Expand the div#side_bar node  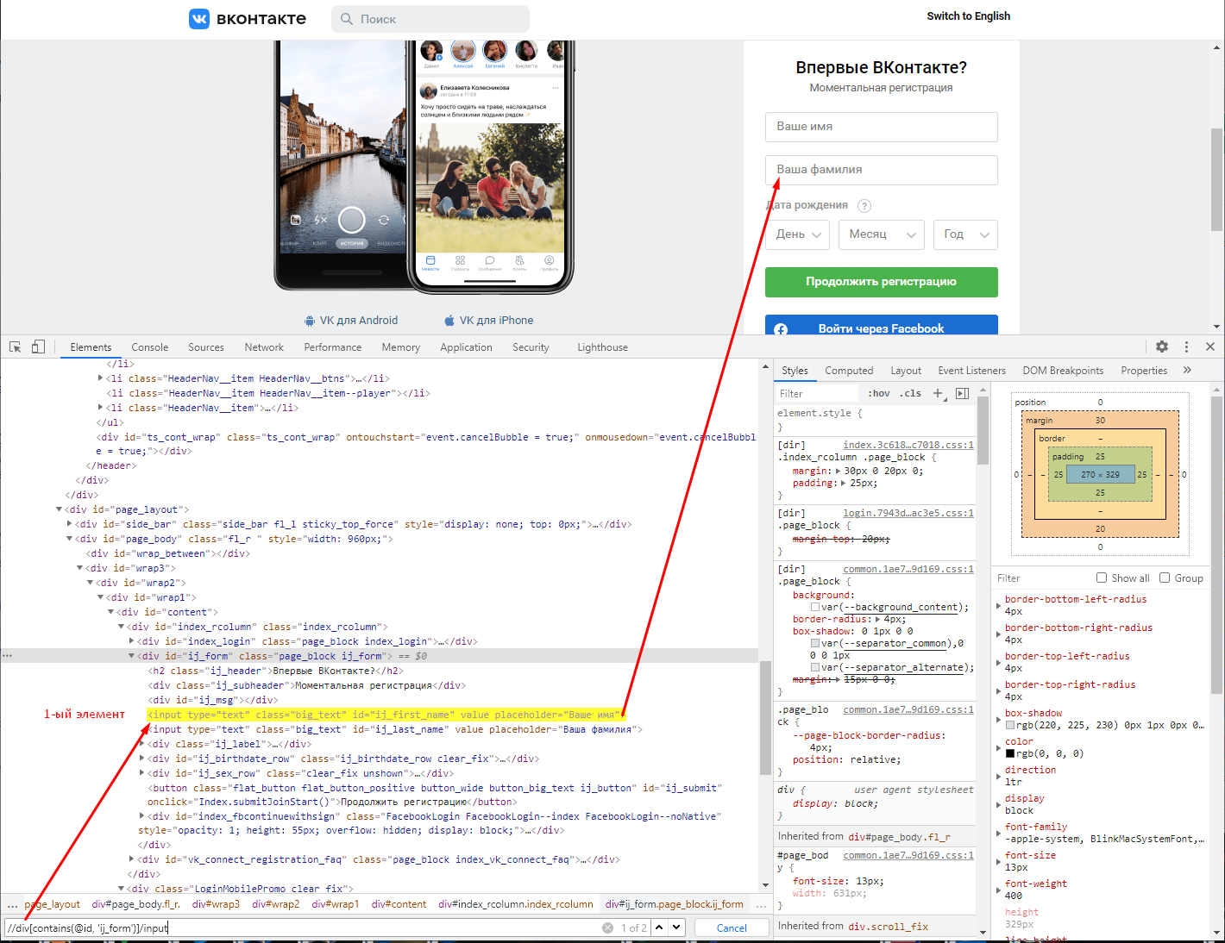(70, 524)
